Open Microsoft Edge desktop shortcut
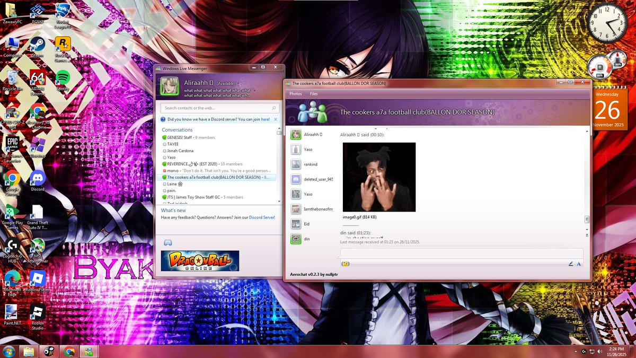Screen dimensions: 636x358 click(12, 283)
